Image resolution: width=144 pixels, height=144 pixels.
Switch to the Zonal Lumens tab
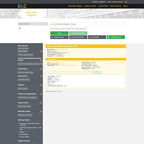point(63,73)
